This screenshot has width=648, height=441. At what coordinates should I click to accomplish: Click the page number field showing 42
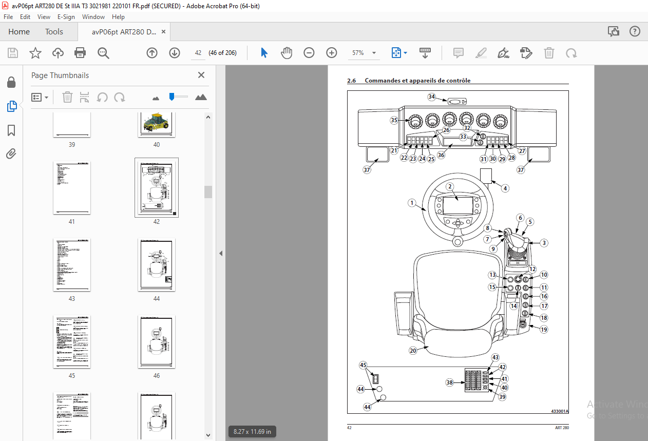(198, 53)
